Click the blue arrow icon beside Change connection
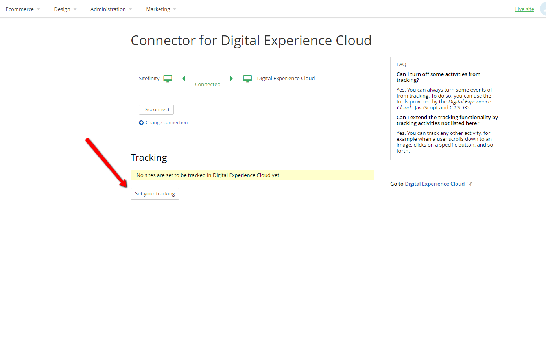 click(x=141, y=123)
